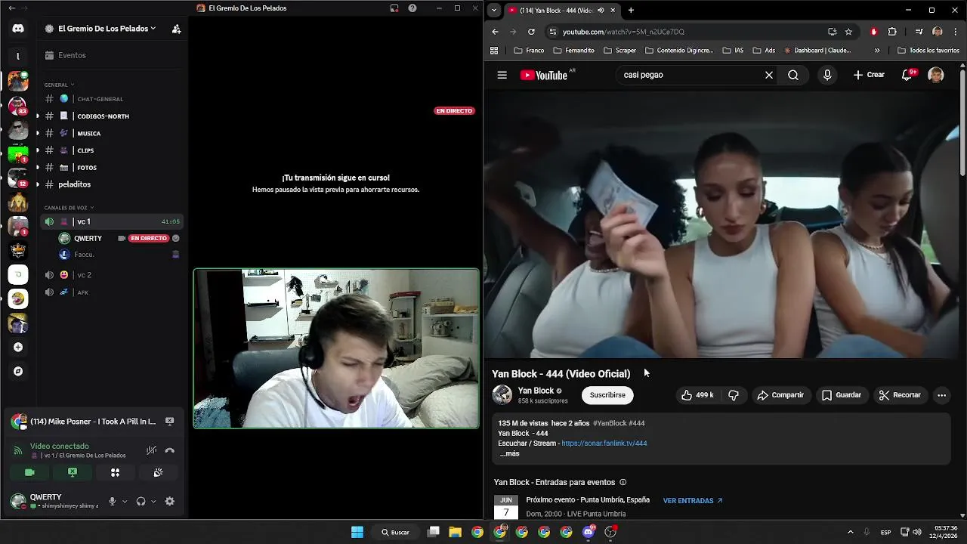967x544 pixels.
Task: Search YouTube with the magnifier button
Action: [793, 75]
